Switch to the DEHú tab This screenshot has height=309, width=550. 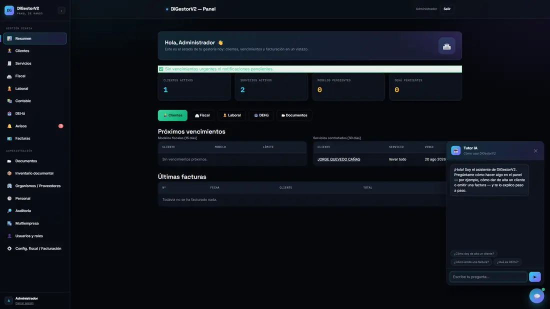coord(261,115)
